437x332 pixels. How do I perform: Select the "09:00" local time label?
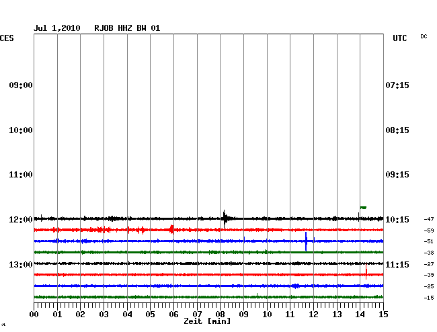pos(21,85)
